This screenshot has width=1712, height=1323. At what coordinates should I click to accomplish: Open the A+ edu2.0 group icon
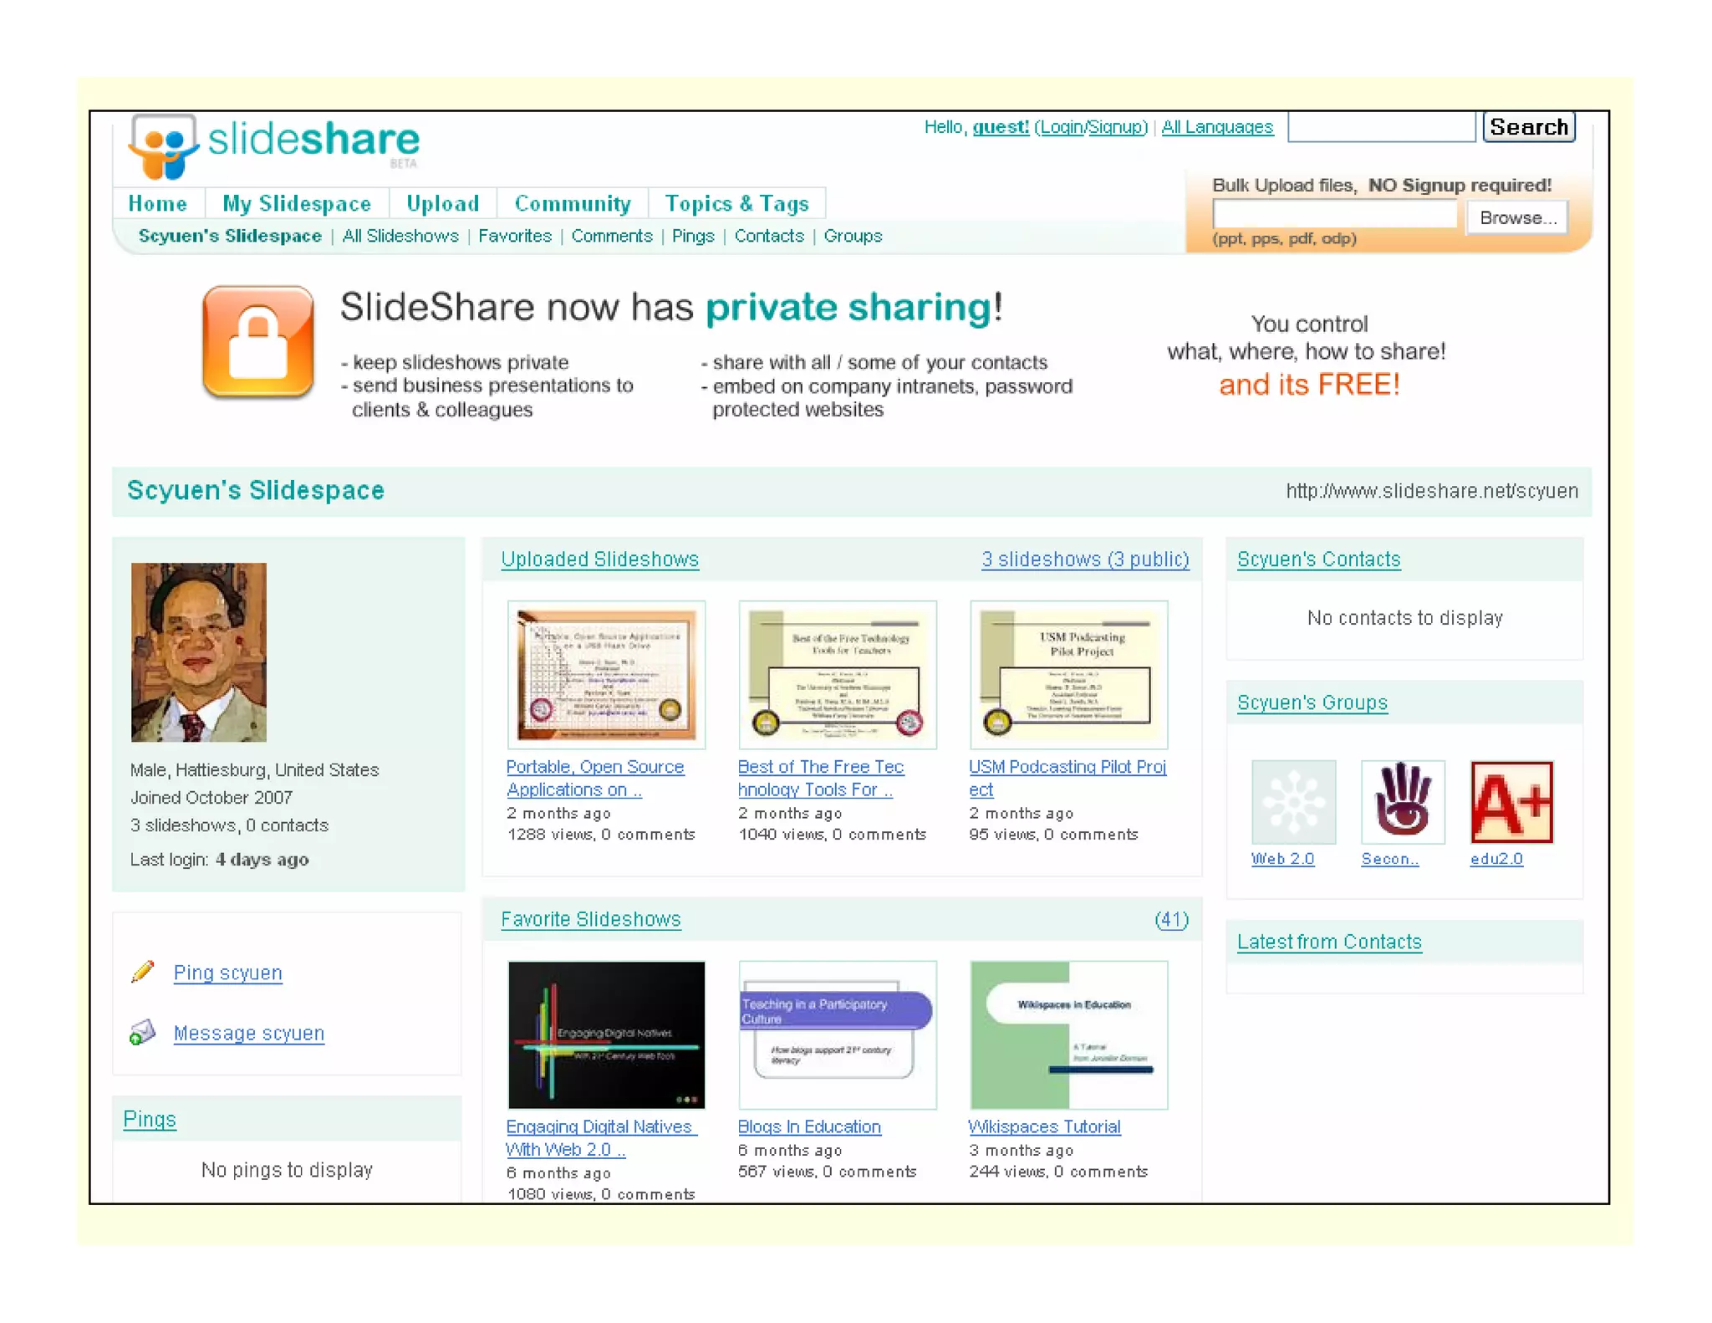tap(1511, 801)
